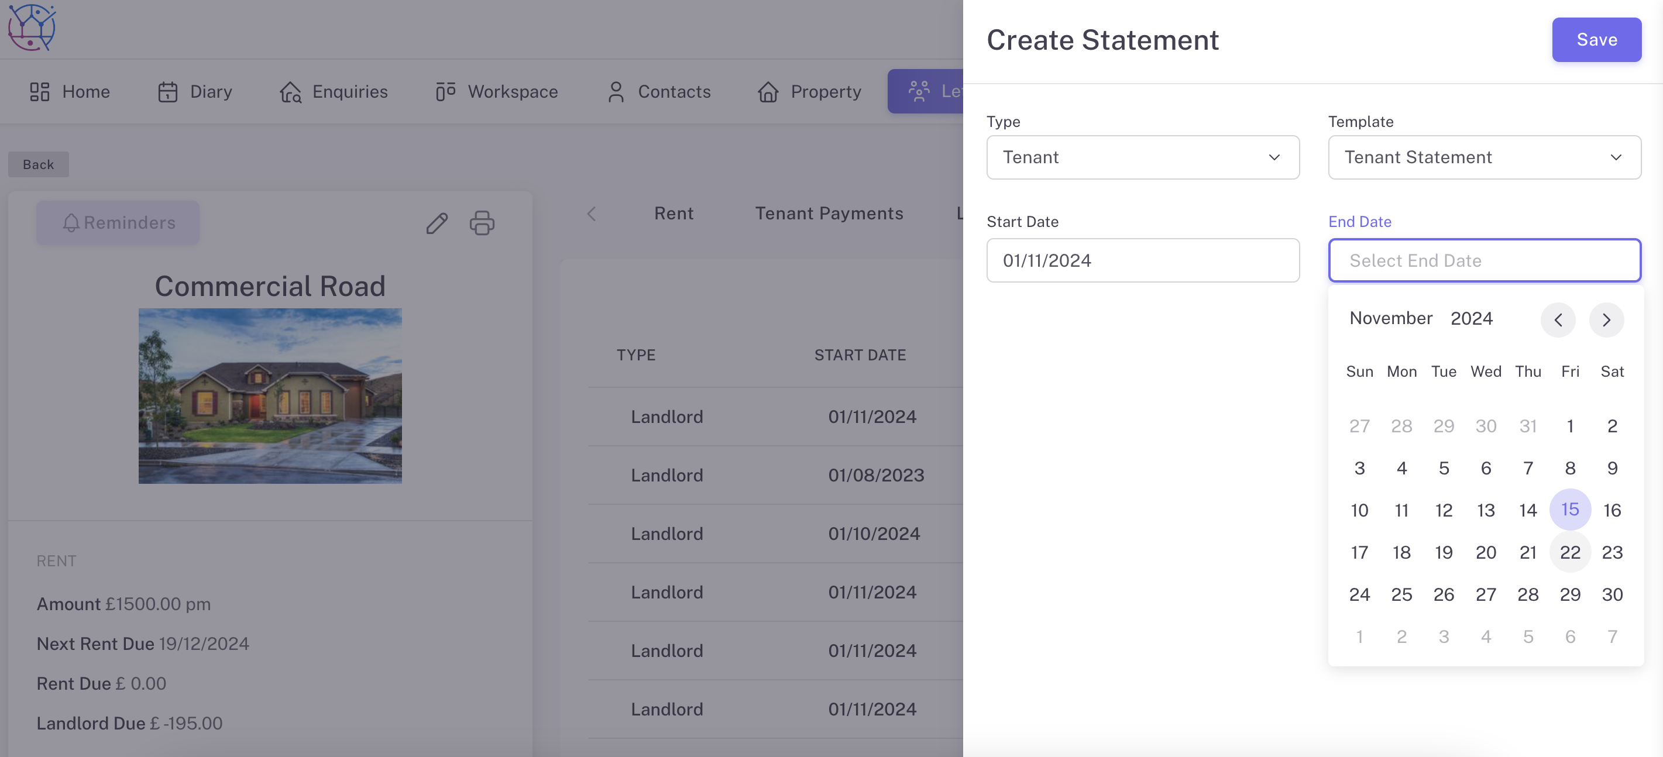Screen dimensions: 1663x757
Task: Open Diary from navigation bar
Action: (195, 92)
